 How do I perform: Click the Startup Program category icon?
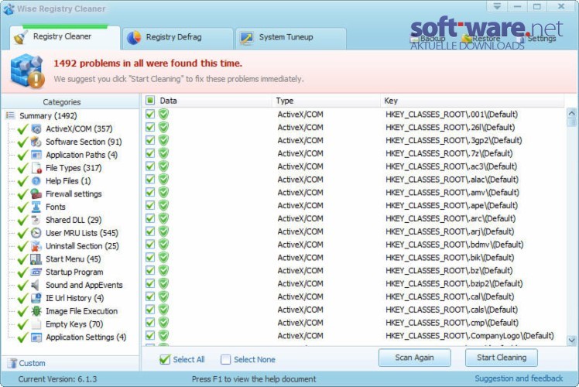click(36, 272)
